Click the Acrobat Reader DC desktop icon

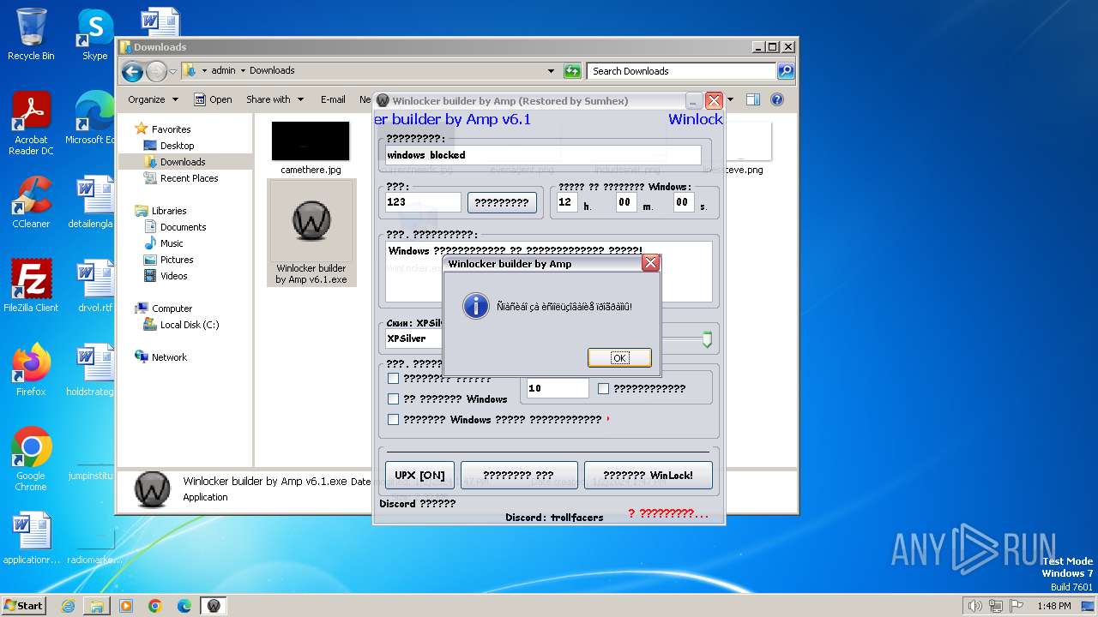click(x=31, y=124)
